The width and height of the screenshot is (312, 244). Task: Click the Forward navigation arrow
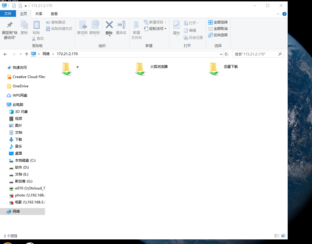point(14,54)
